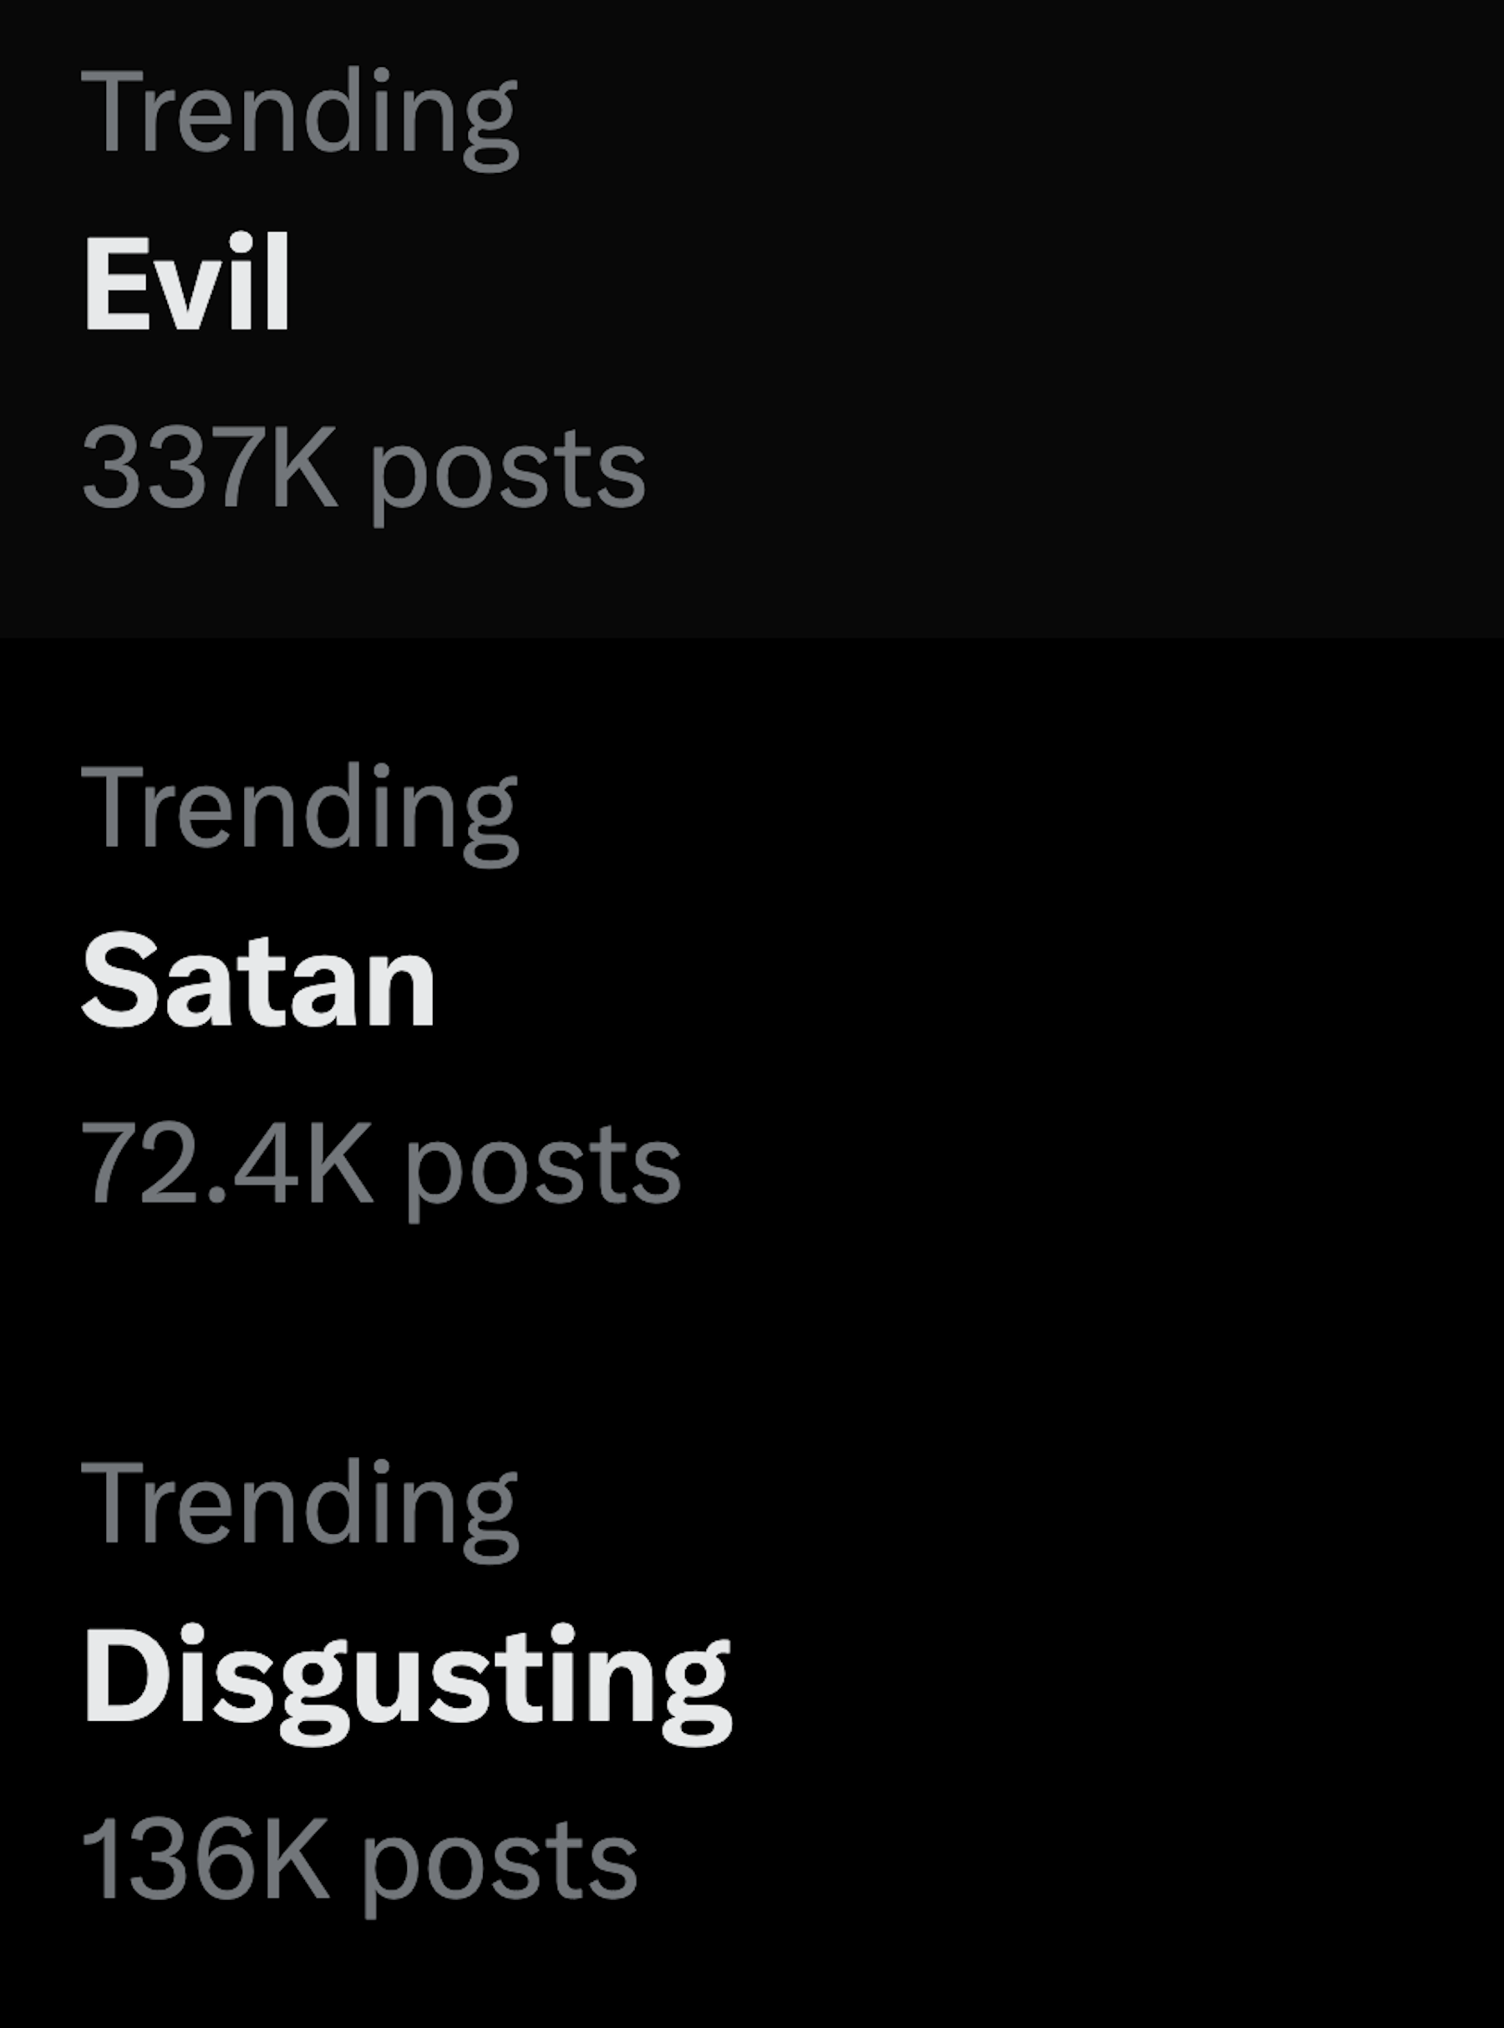Open the Satan trending topic
Screen dimensions: 1504x2028
[x=258, y=981]
